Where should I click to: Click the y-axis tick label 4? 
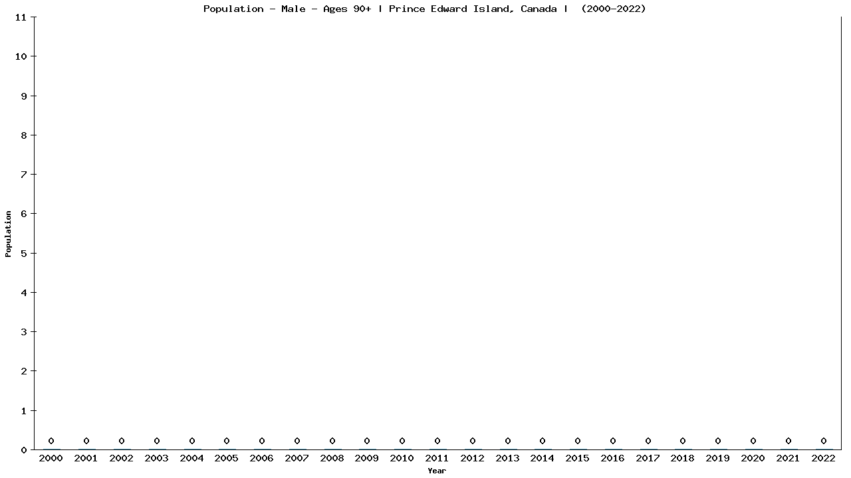coord(24,292)
